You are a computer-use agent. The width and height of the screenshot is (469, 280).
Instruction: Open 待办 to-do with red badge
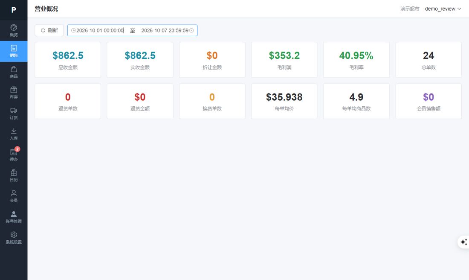point(14,155)
